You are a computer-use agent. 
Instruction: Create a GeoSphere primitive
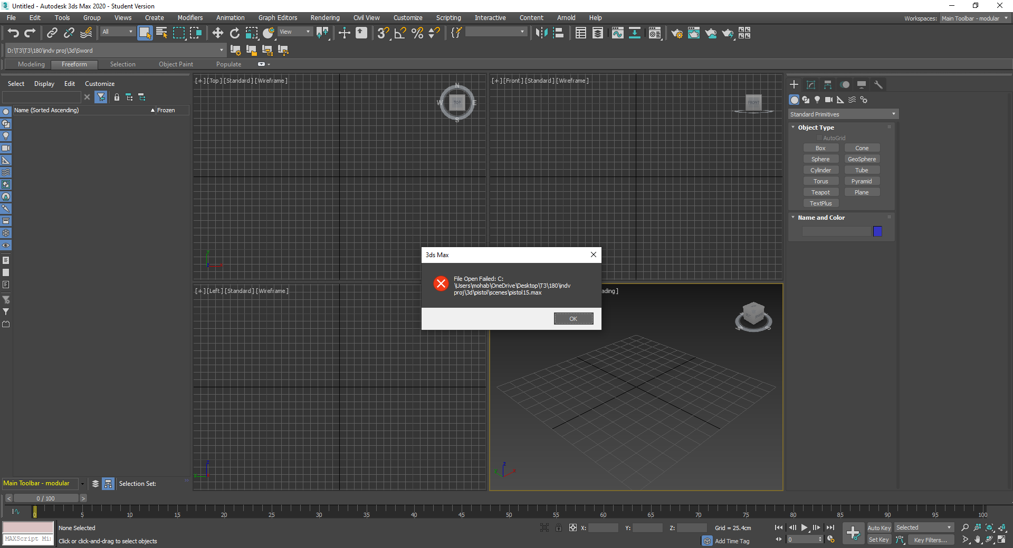click(x=862, y=159)
